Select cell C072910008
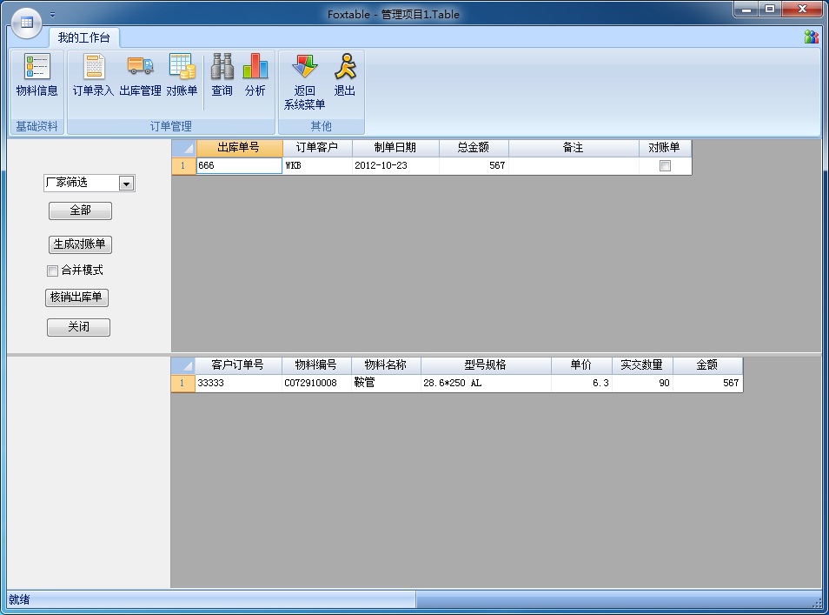829x615 pixels. 316,384
